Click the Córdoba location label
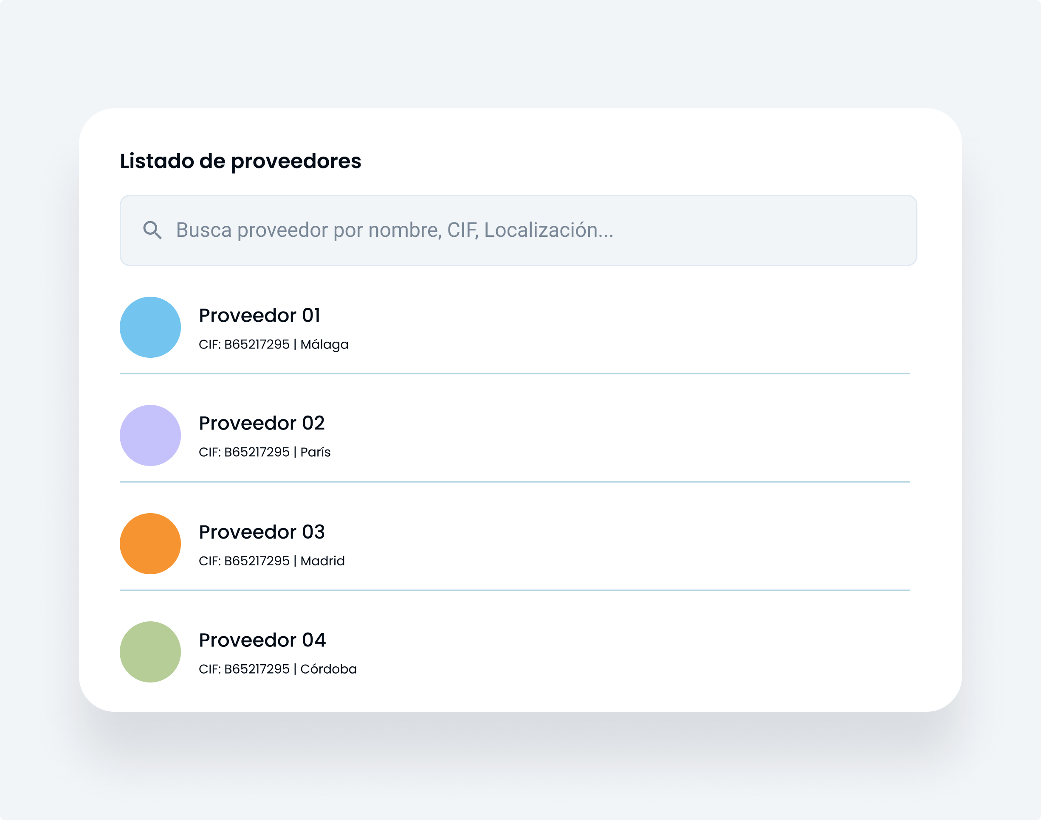Image resolution: width=1041 pixels, height=820 pixels. [328, 669]
